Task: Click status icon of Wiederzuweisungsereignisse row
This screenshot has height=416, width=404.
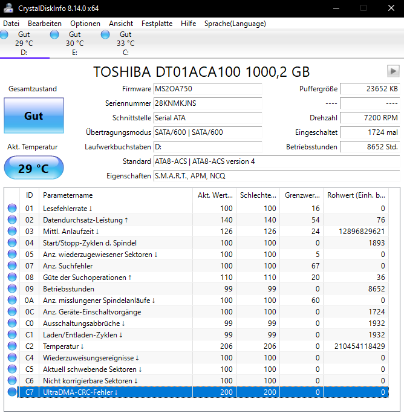Action: coord(12,357)
